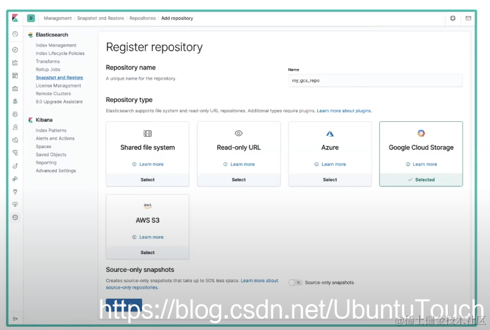Select the Read-only URL repository type
Viewport: 490px width, 330px height.
239,179
